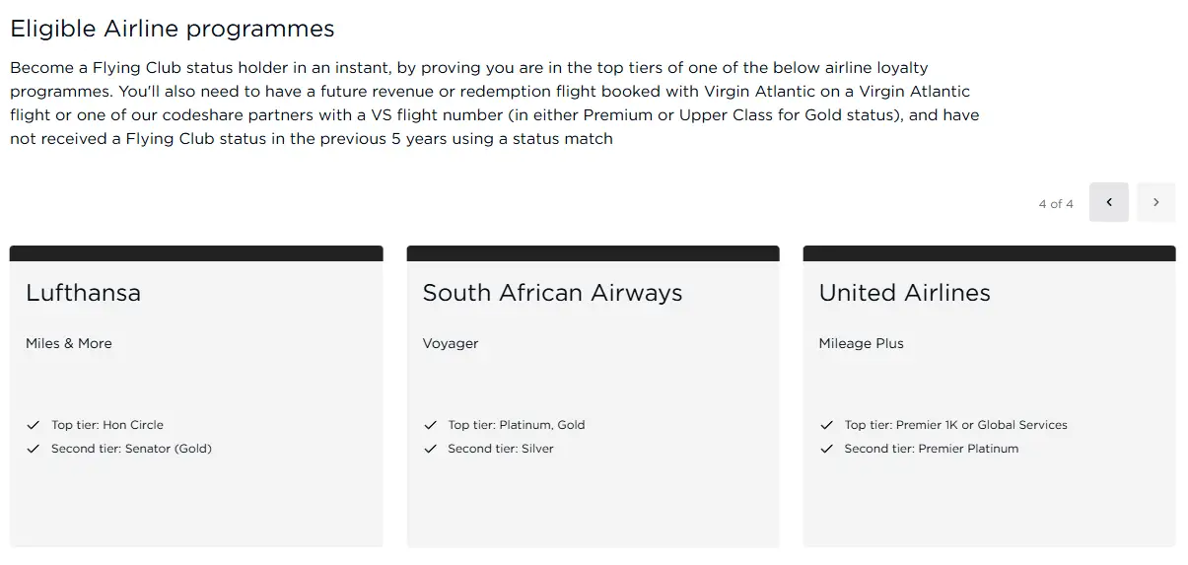Screen dimensions: 1188x565
Task: Select the South African Airways heading
Action: coord(552,293)
